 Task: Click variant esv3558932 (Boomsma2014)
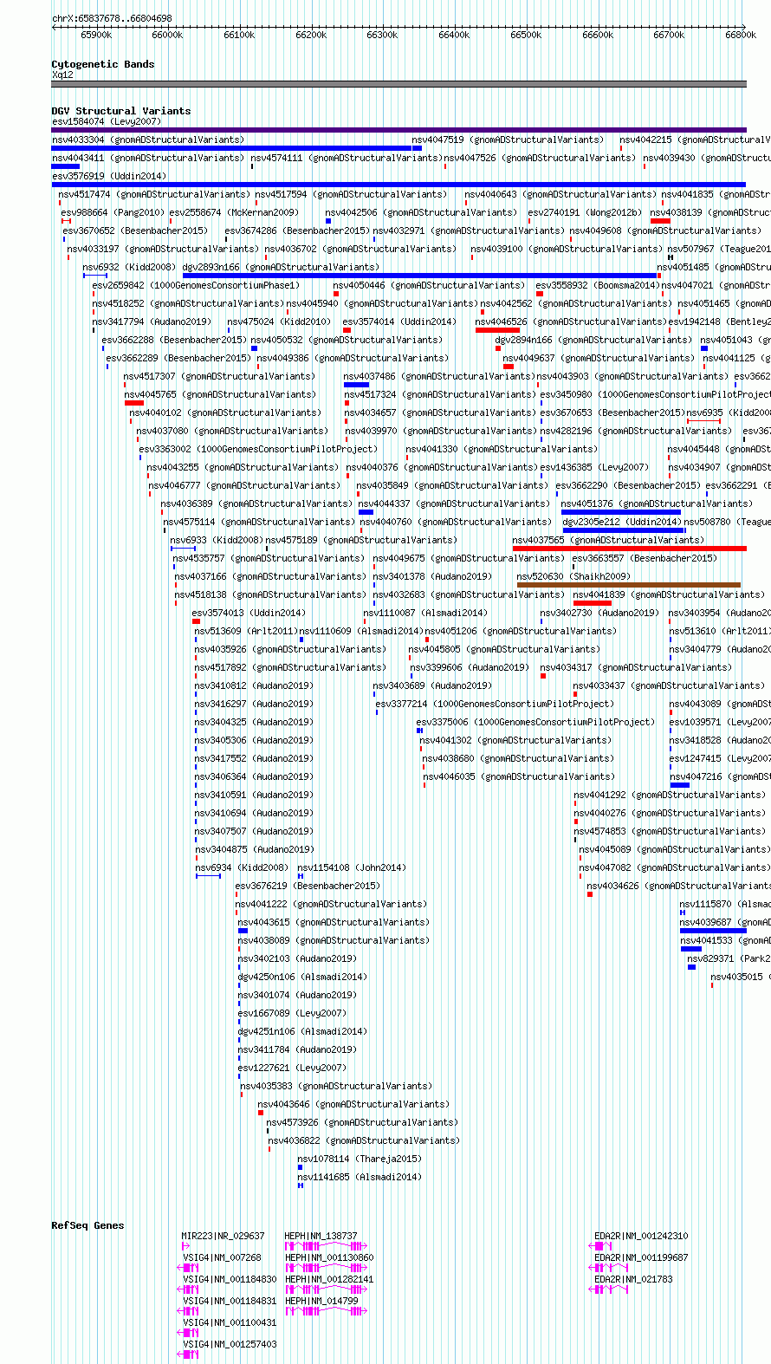(598, 285)
